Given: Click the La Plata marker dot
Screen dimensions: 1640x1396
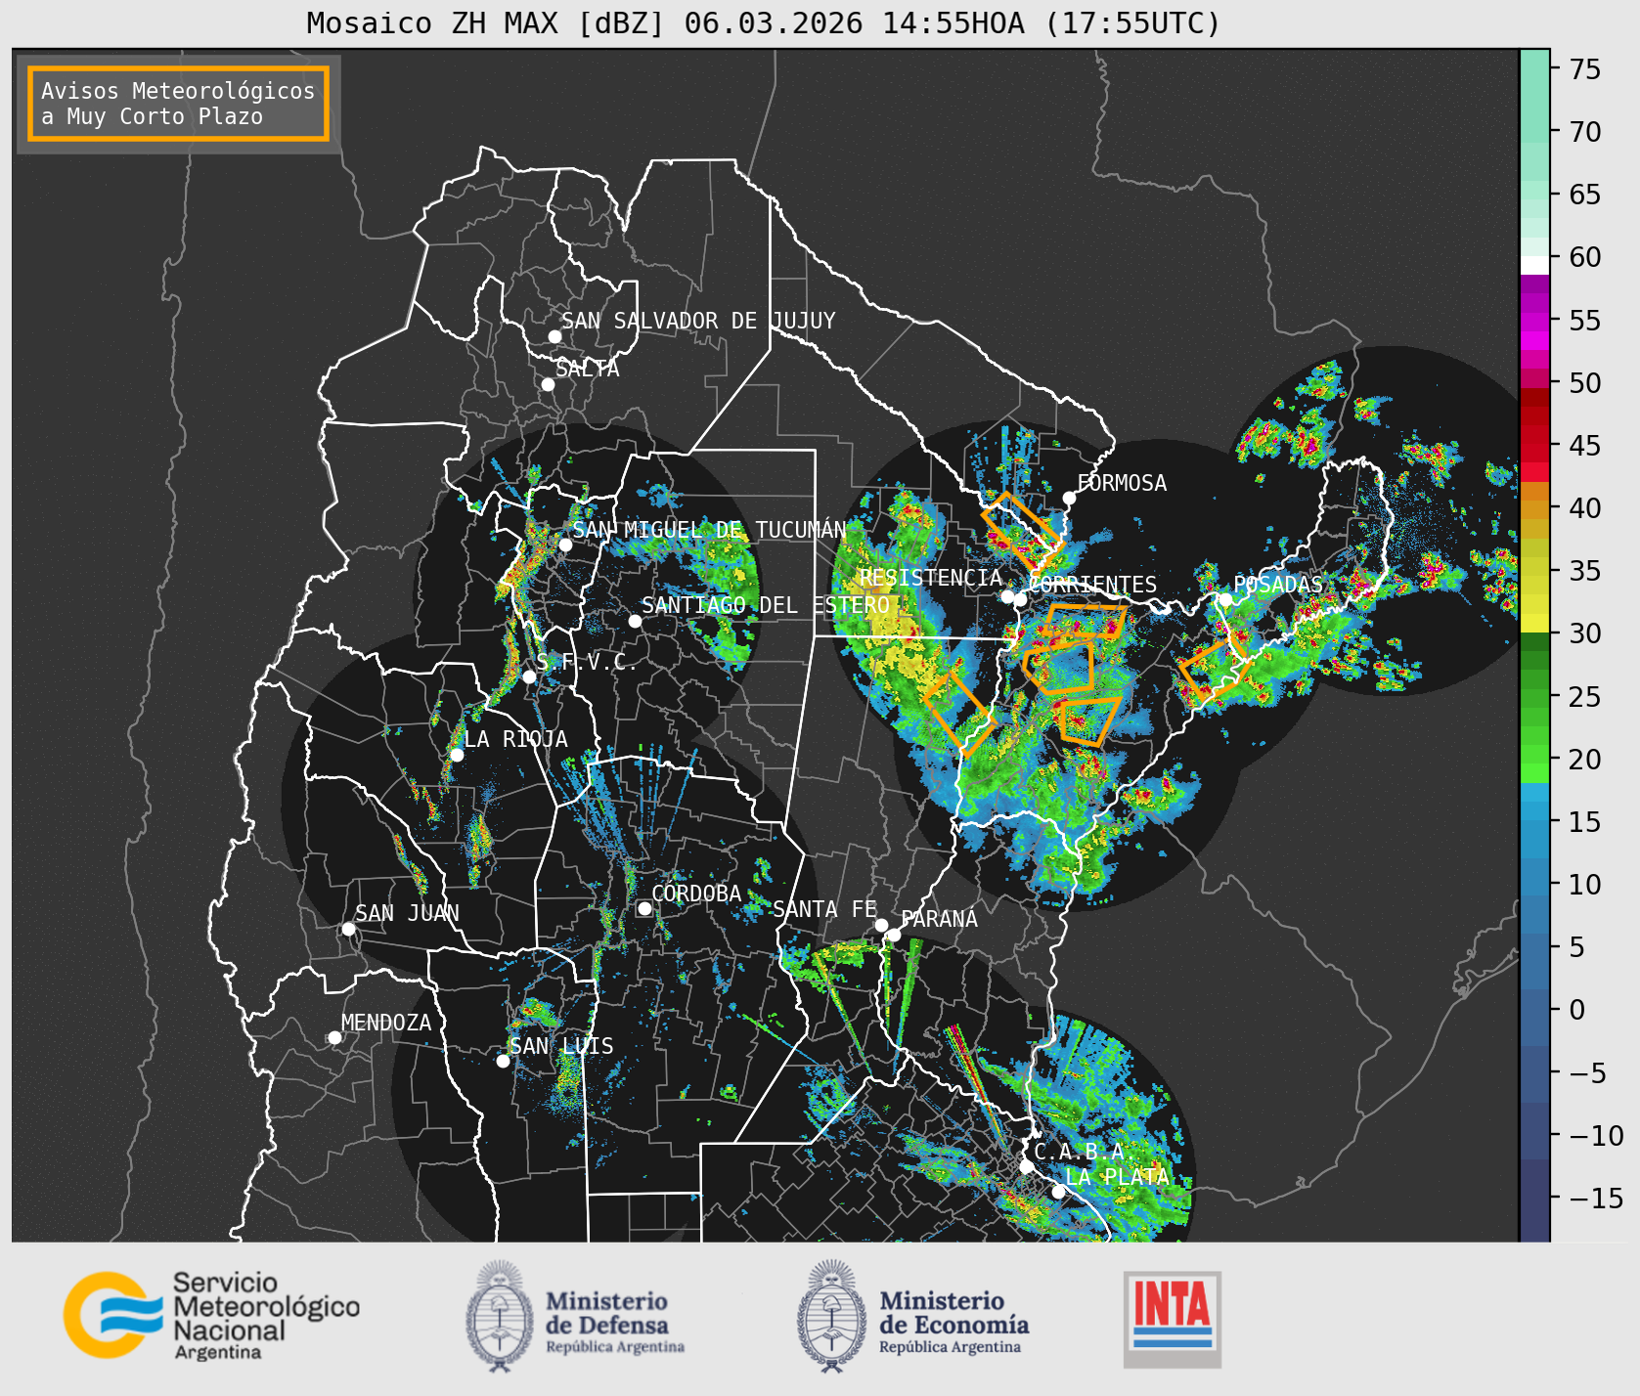Looking at the screenshot, I should 1058,1192.
